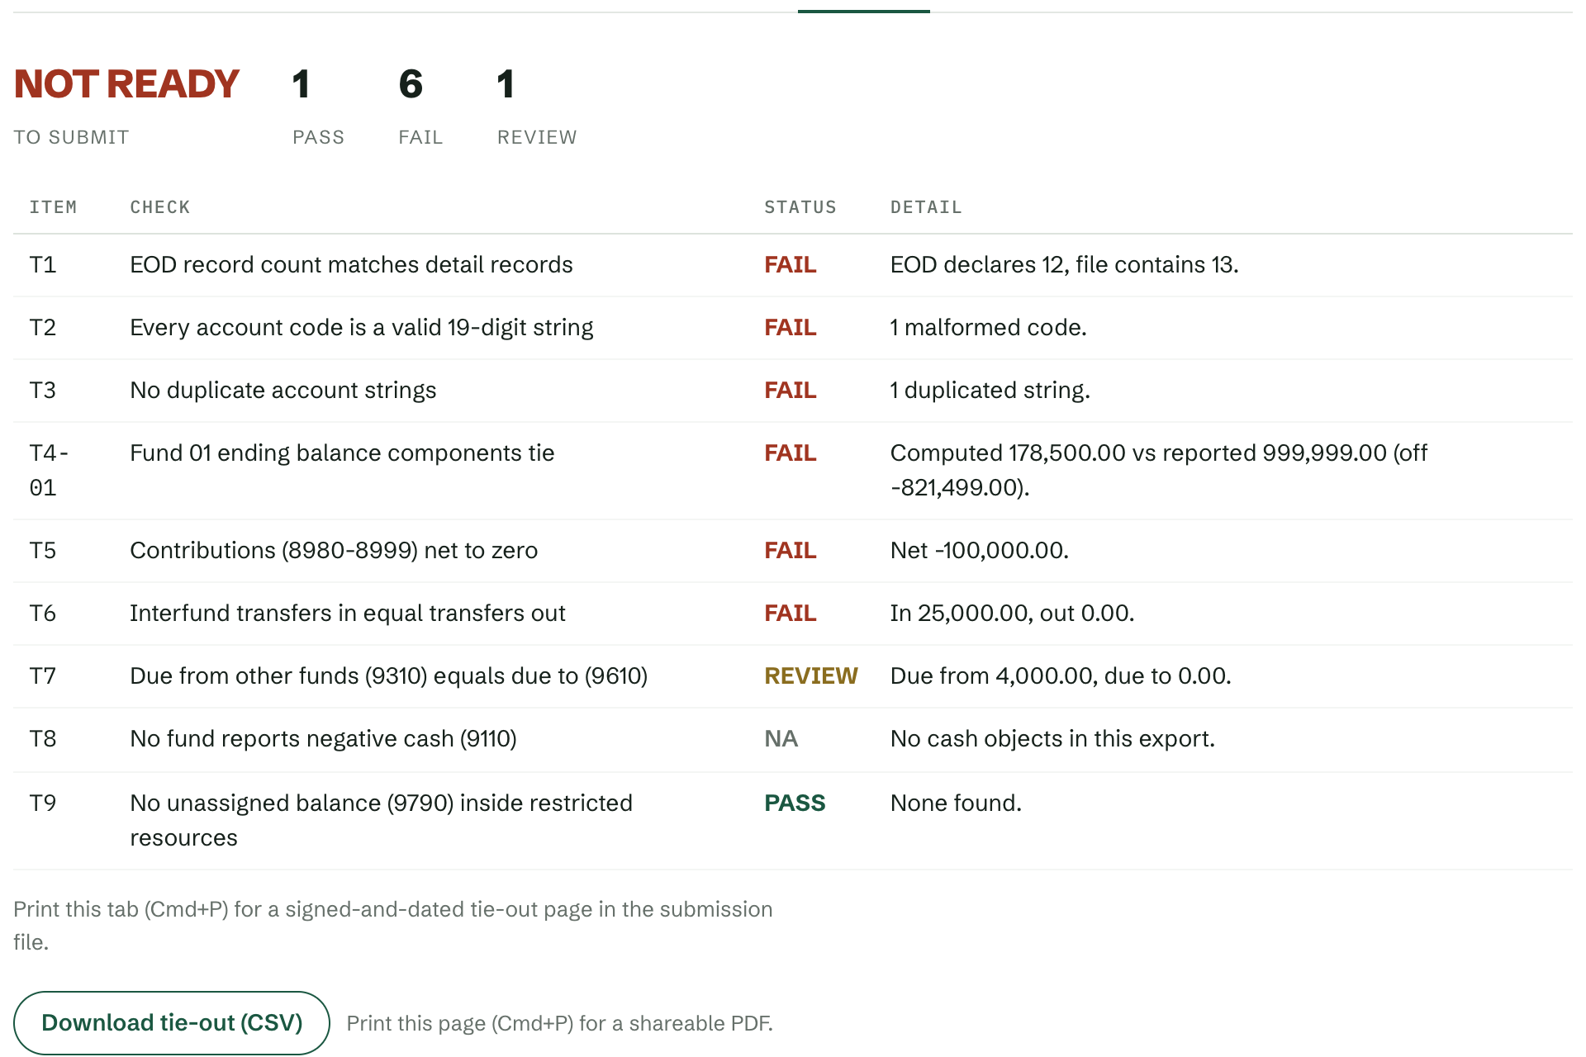Click the 'Computed 178,500.00 vs reported' detail
Image resolution: width=1586 pixels, height=1057 pixels.
1159,471
